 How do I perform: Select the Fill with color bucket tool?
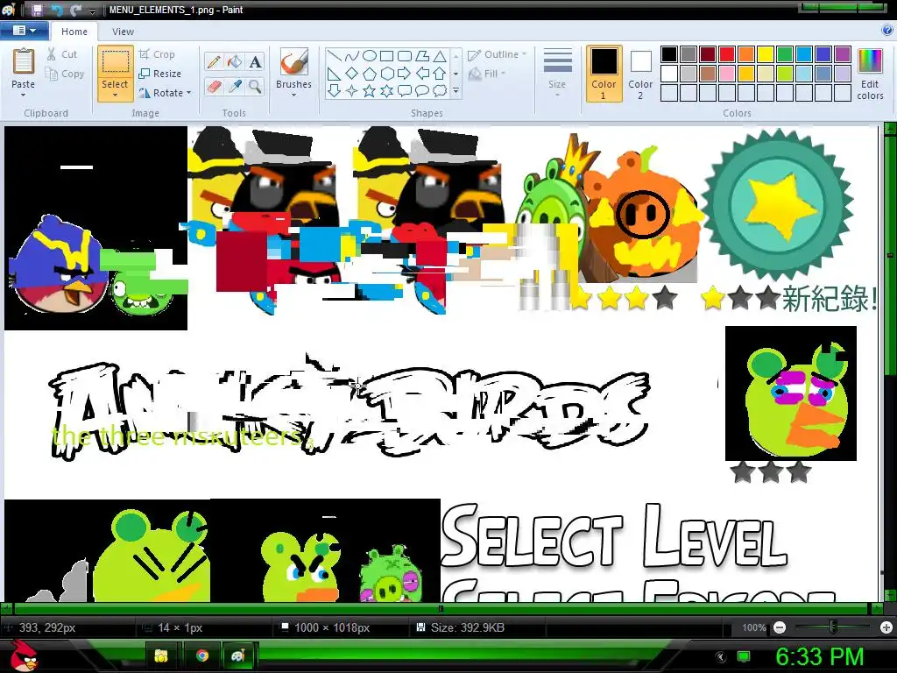[x=235, y=61]
